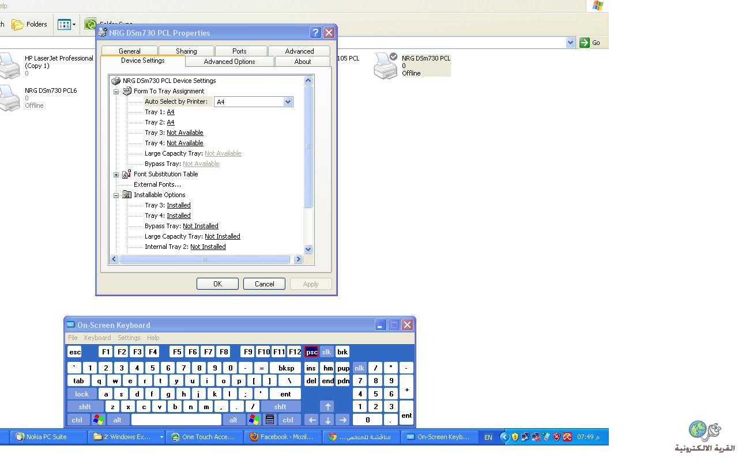Open External Fonts... item
The height and width of the screenshot is (461, 738).
click(157, 184)
